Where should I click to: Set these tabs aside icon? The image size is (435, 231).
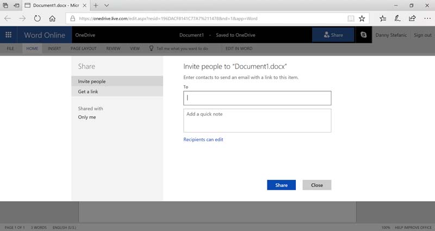coord(16,5)
